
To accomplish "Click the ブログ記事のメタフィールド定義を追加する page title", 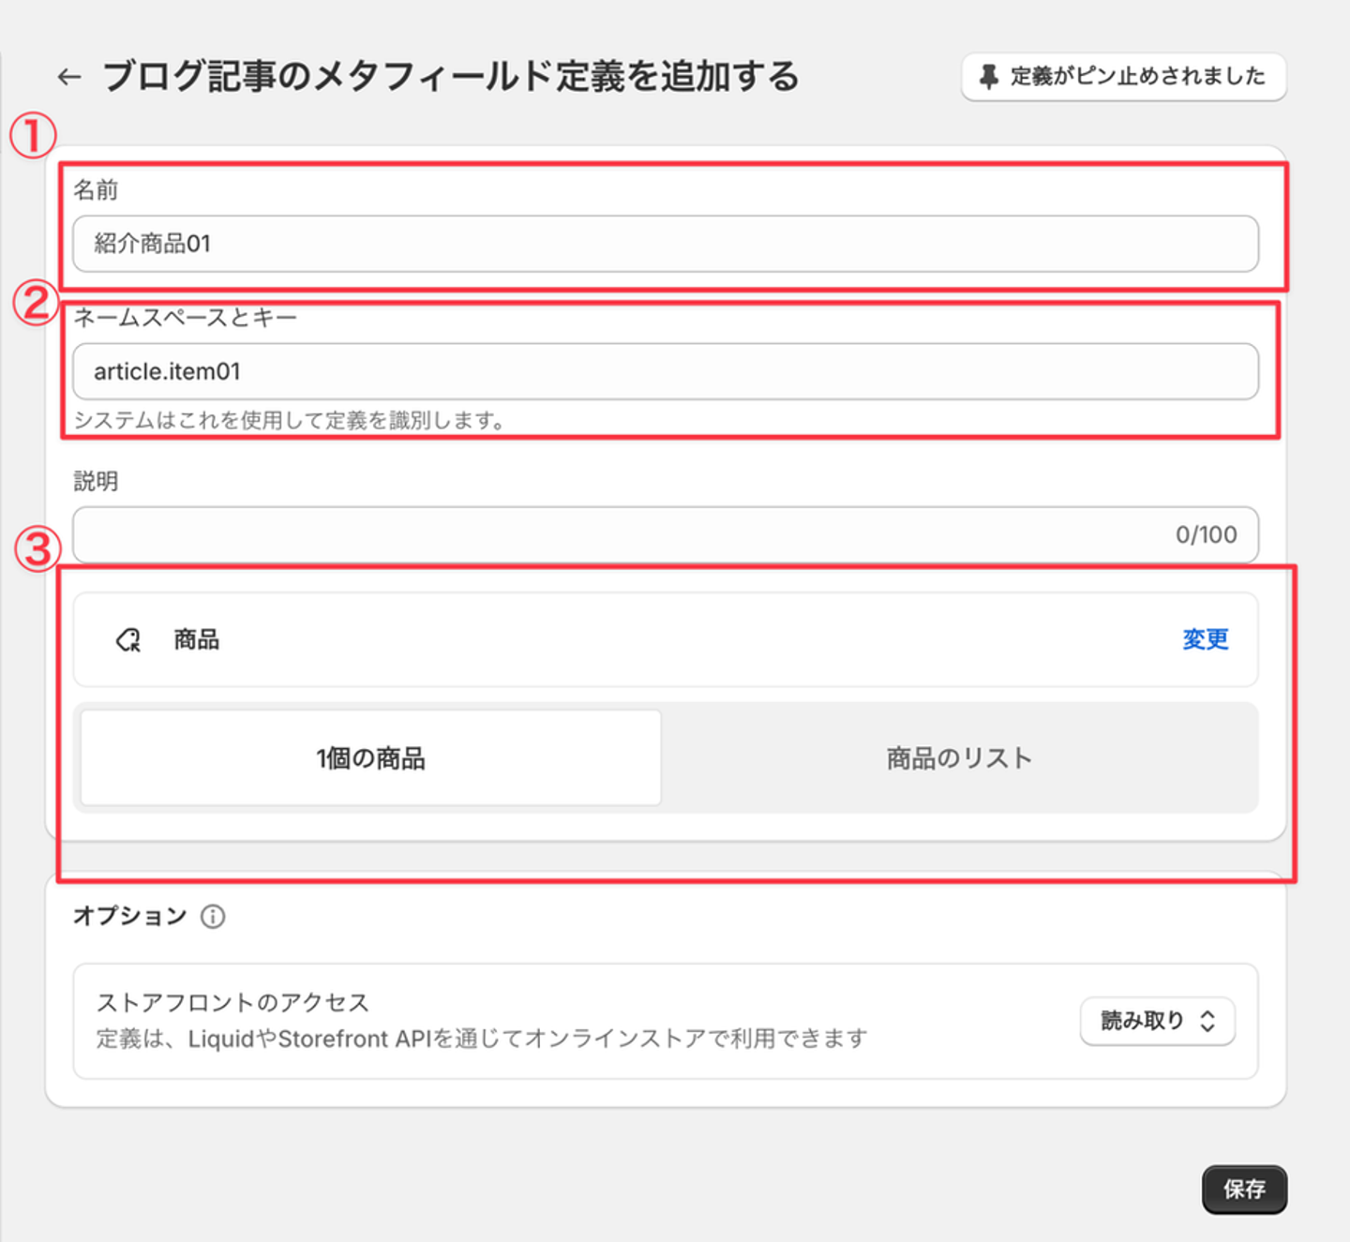I will pyautogui.click(x=450, y=77).
